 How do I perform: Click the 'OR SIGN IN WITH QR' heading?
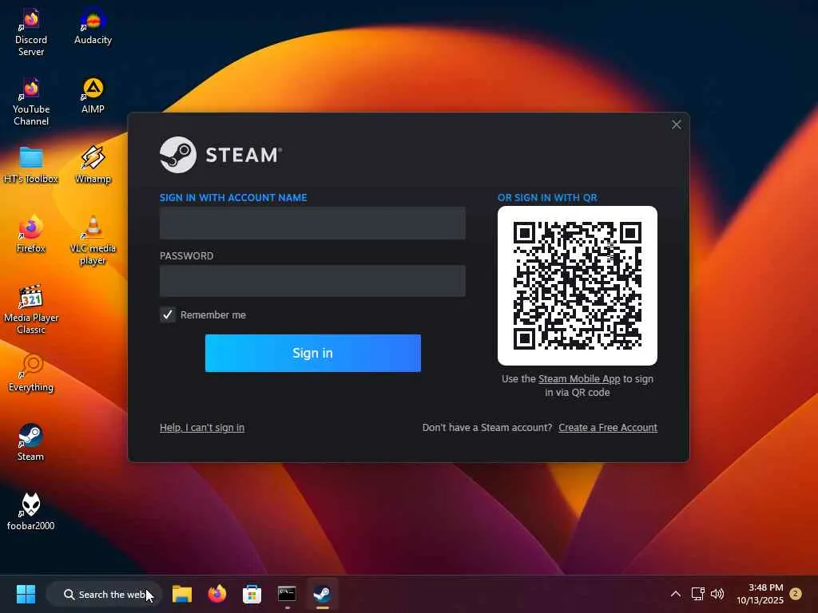pos(547,198)
